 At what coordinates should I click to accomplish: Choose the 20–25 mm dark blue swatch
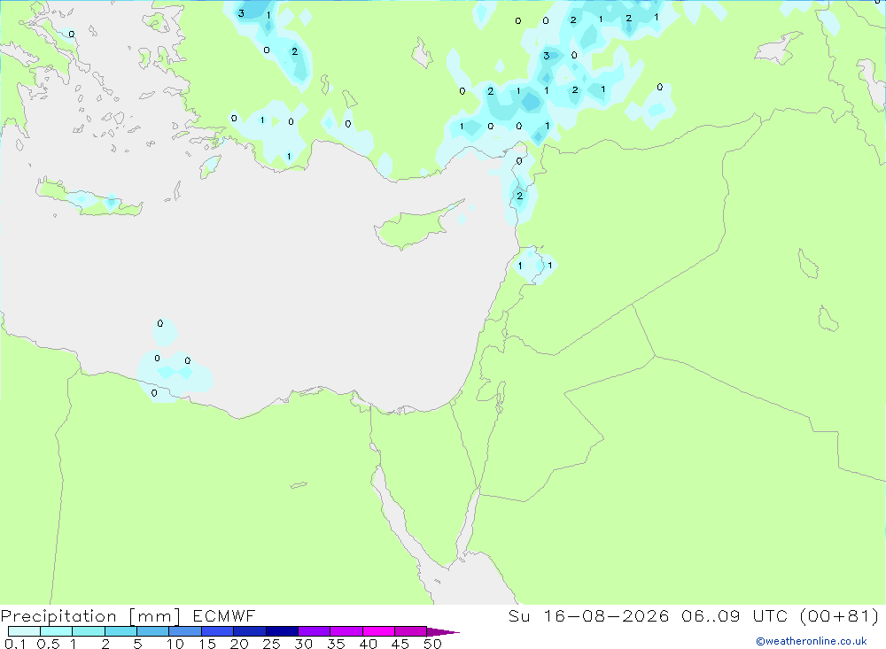pos(250,631)
